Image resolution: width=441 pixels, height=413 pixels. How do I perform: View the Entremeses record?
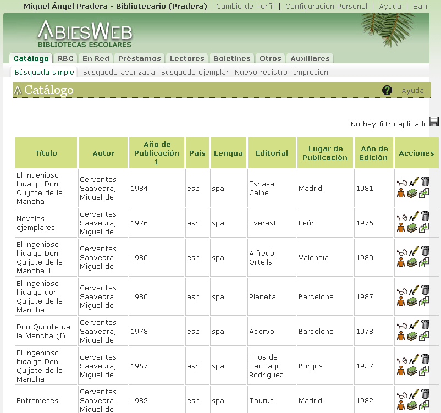pos(402,395)
